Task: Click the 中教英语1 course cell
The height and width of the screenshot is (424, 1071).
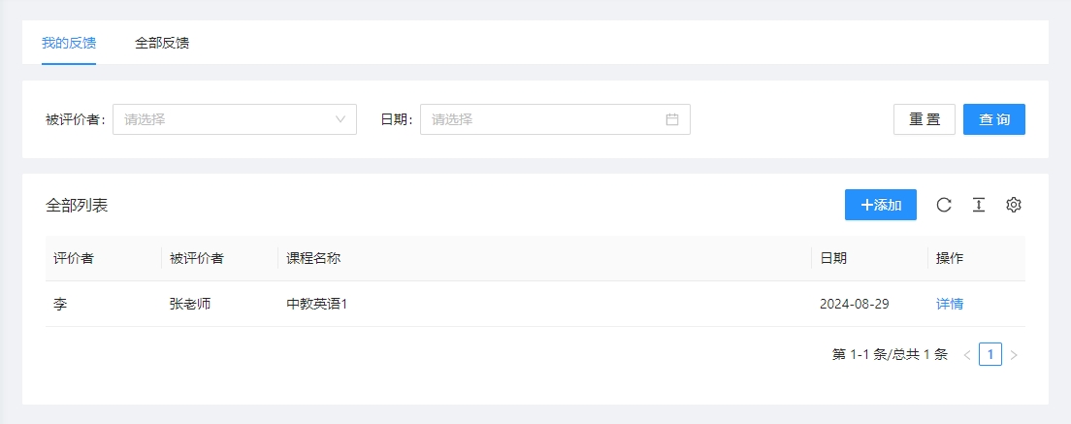Action: [x=317, y=304]
